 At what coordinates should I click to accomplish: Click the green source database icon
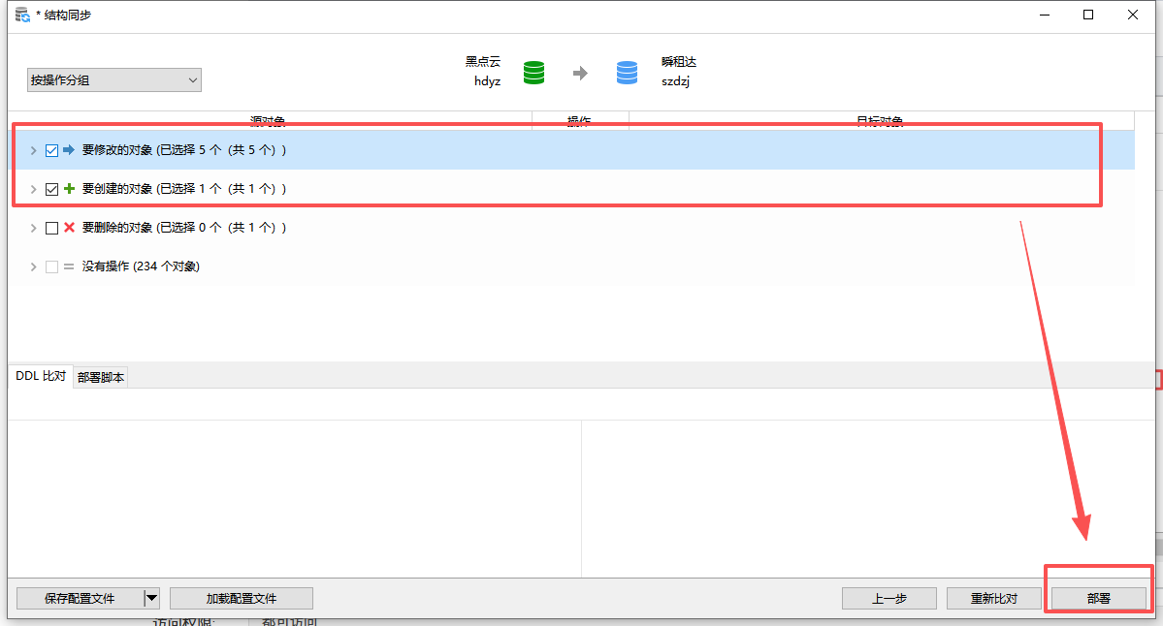[x=533, y=73]
